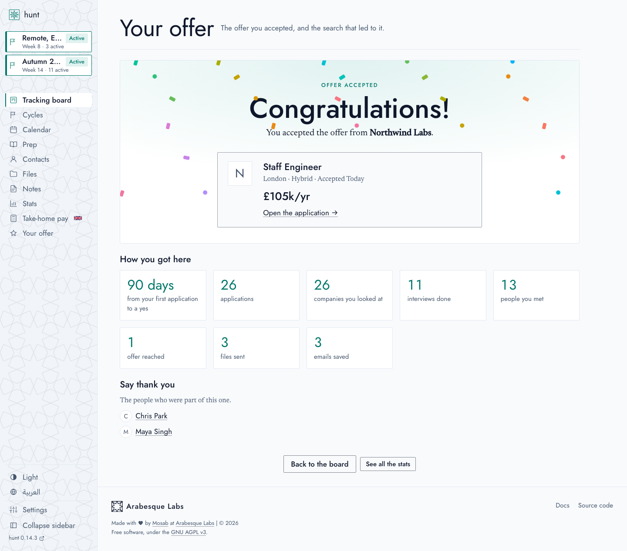Go to the Cycles page
Screen dimensions: 627x551
(x=49, y=115)
